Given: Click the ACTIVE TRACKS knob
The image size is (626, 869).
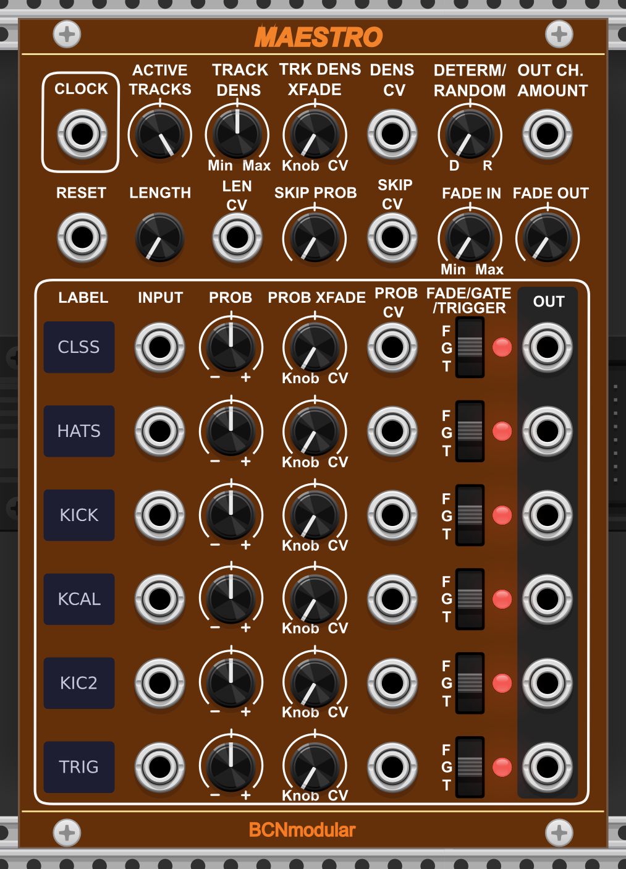Looking at the screenshot, I should click(160, 134).
